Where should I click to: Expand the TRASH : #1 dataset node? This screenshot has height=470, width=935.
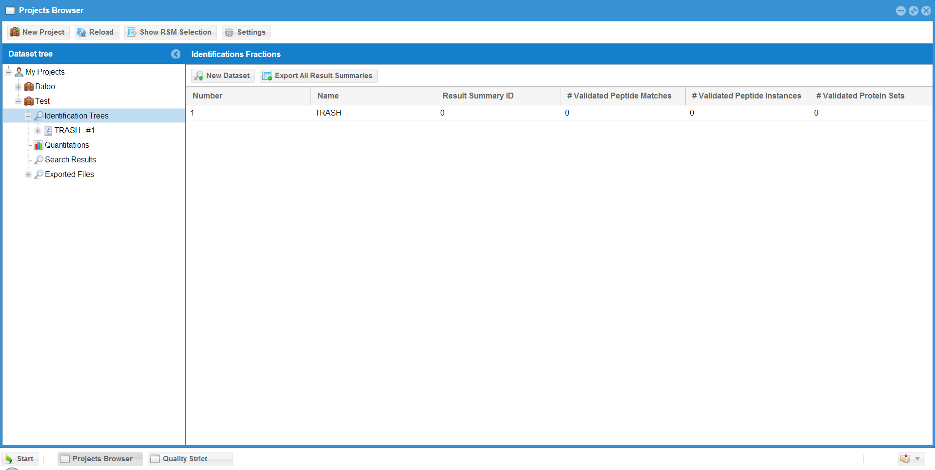[x=38, y=131]
